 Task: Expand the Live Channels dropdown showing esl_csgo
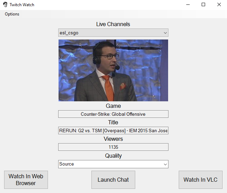tap(113, 33)
